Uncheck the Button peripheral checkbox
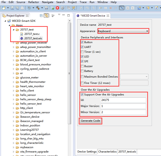Screen dimensions: 161x156 point(82,42)
